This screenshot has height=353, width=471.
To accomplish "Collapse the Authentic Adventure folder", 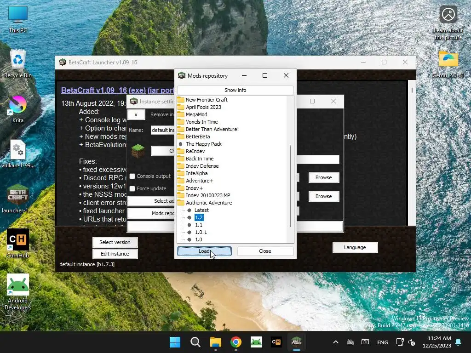I will [209, 203].
